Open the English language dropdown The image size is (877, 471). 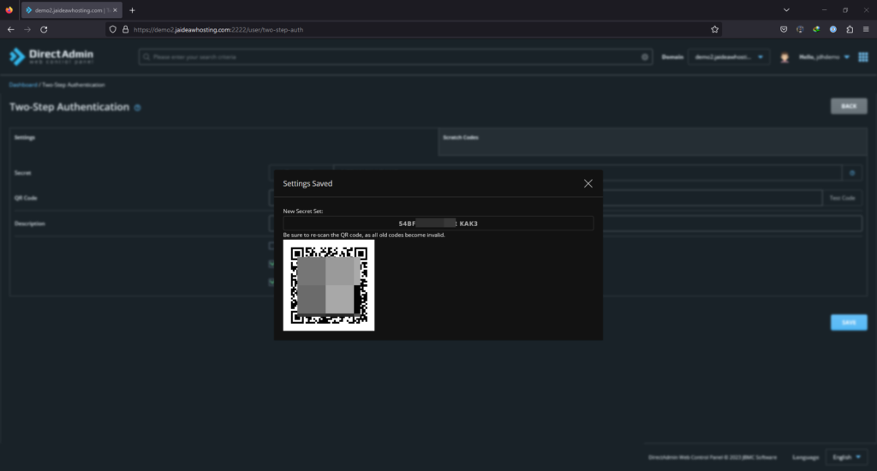846,457
